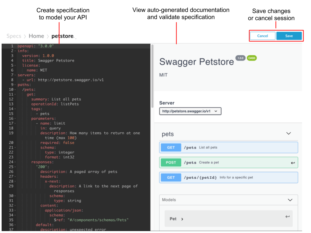Click the green POST method badge
Screen dimensions: 311x233
pyautogui.click(x=170, y=162)
